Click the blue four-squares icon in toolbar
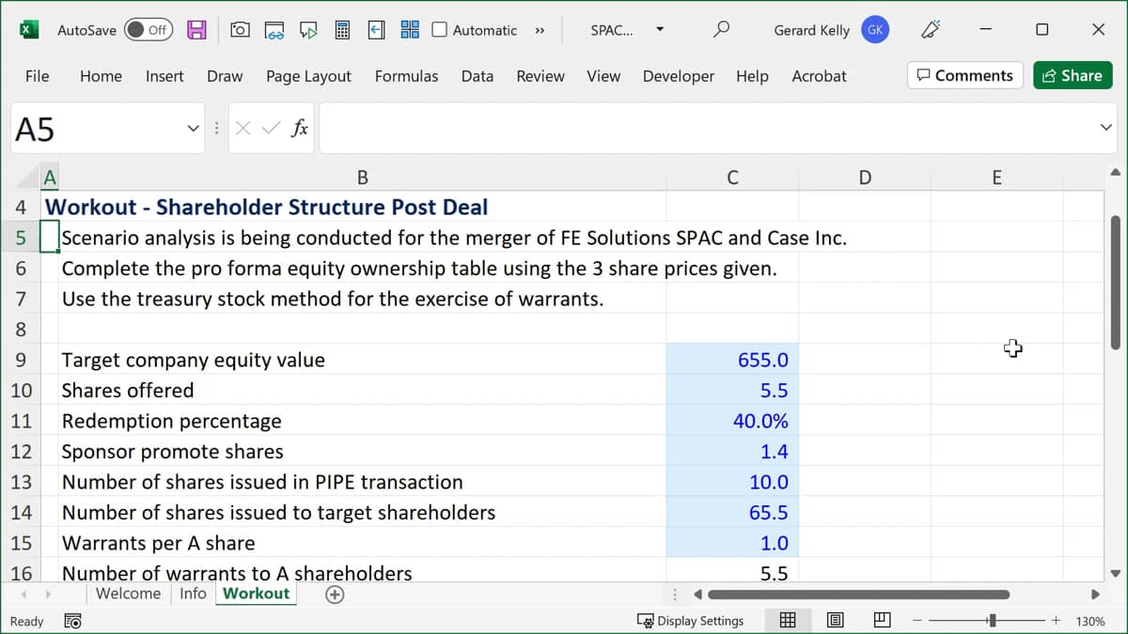This screenshot has width=1128, height=634. coord(410,30)
